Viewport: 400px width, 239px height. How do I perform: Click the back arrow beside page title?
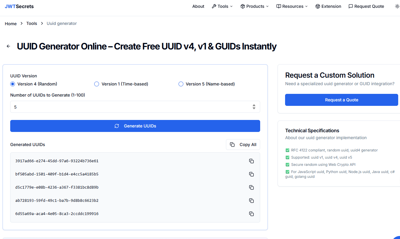(x=8, y=46)
